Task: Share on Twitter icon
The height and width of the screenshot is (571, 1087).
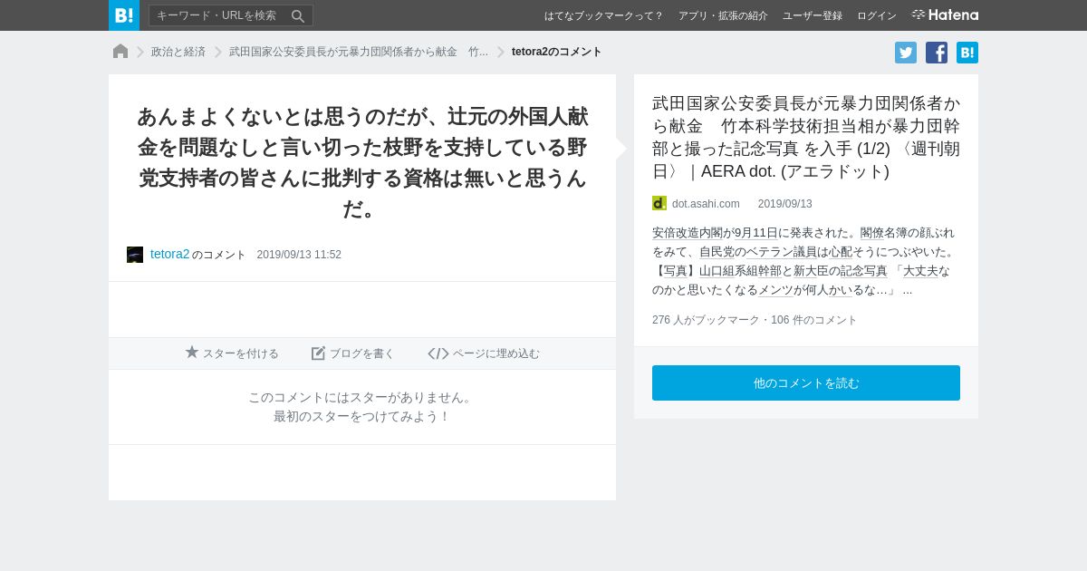Action: 906,53
